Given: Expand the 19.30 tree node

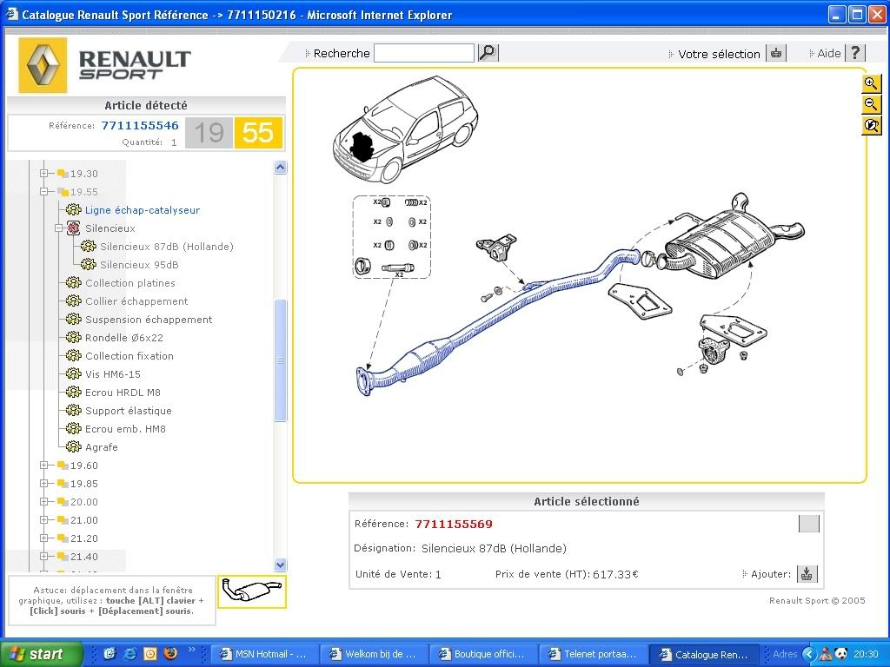Looking at the screenshot, I should (43, 174).
